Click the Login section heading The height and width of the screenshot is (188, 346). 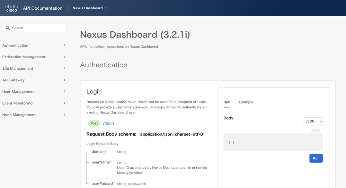94,91
